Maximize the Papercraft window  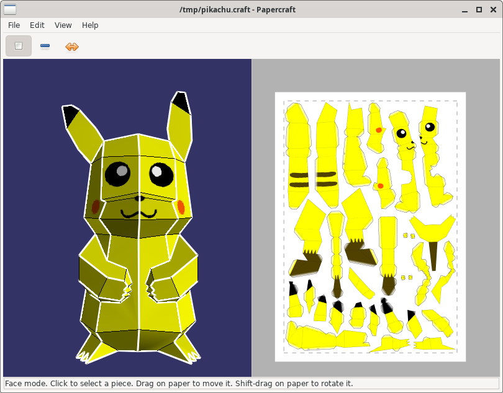pos(479,10)
